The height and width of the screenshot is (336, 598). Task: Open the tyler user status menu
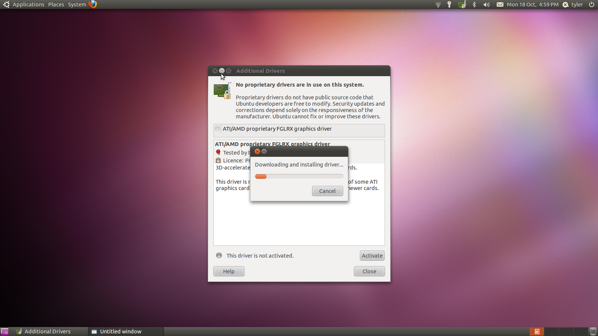[x=573, y=4]
